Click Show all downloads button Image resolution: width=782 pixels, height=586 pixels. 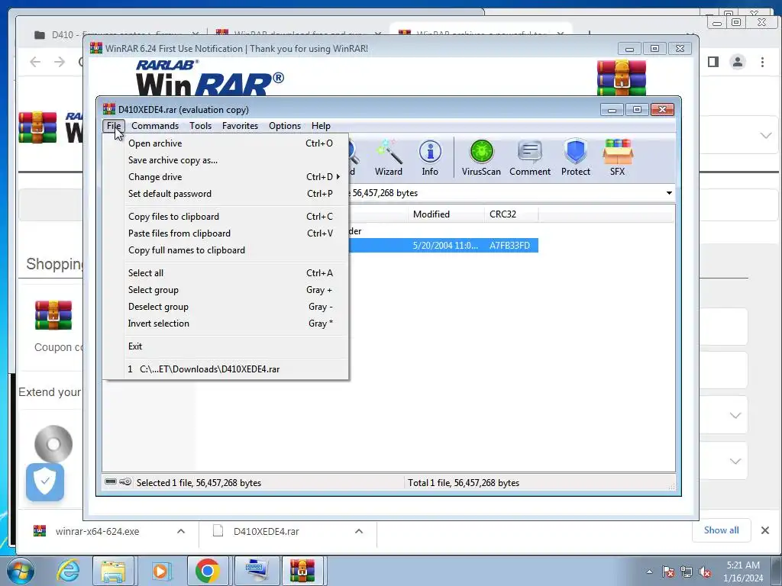click(721, 530)
